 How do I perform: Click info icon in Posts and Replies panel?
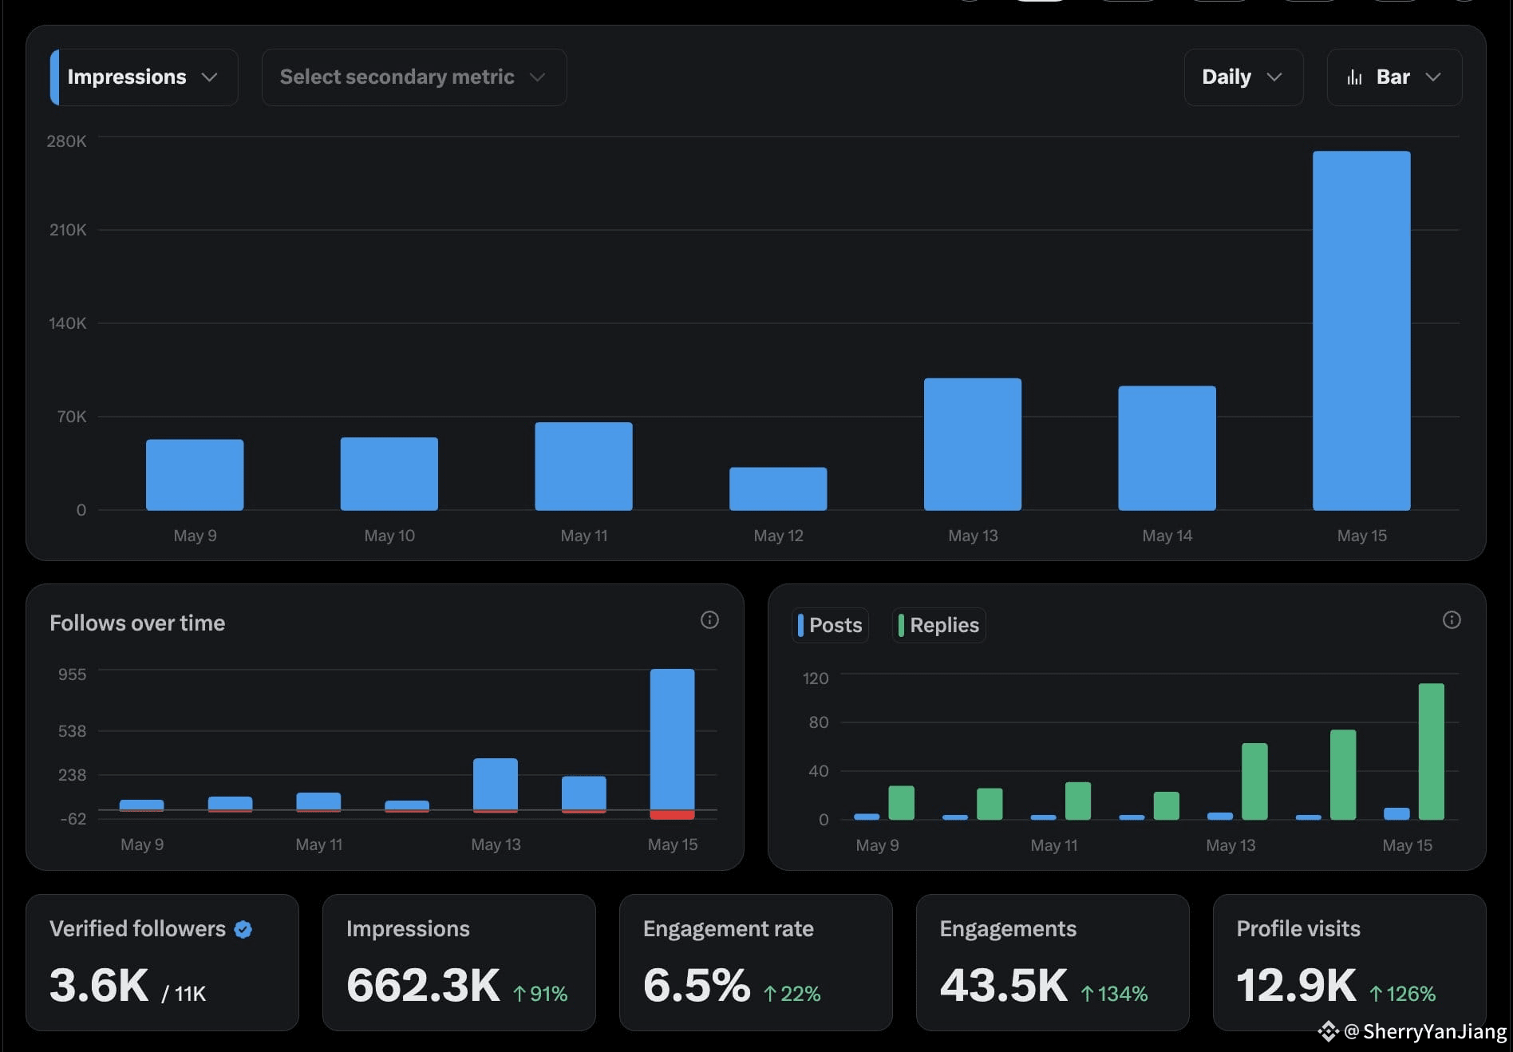1452,620
